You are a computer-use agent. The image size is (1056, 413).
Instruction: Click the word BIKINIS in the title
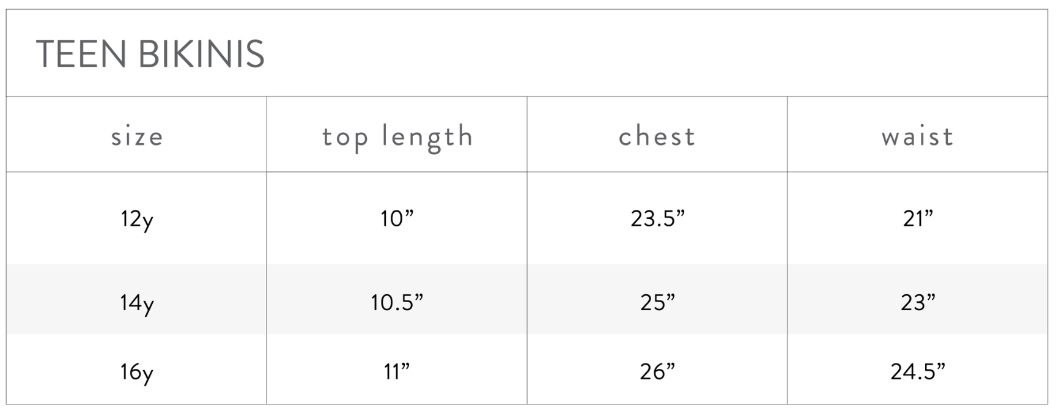(x=201, y=54)
